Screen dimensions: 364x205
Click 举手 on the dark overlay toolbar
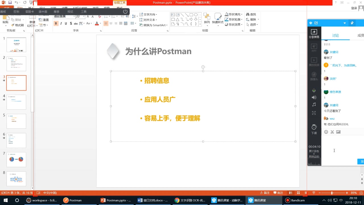56,12
